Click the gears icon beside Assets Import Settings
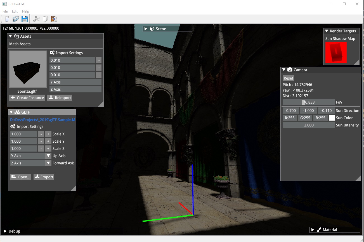The image size is (364, 242). tap(52, 53)
